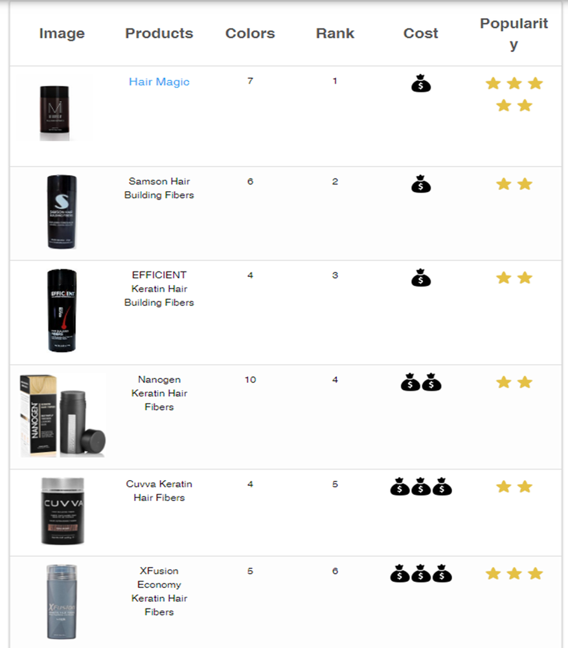Select the Cuvva Keratin Hair Fibers text
This screenshot has width=568, height=648.
[159, 491]
